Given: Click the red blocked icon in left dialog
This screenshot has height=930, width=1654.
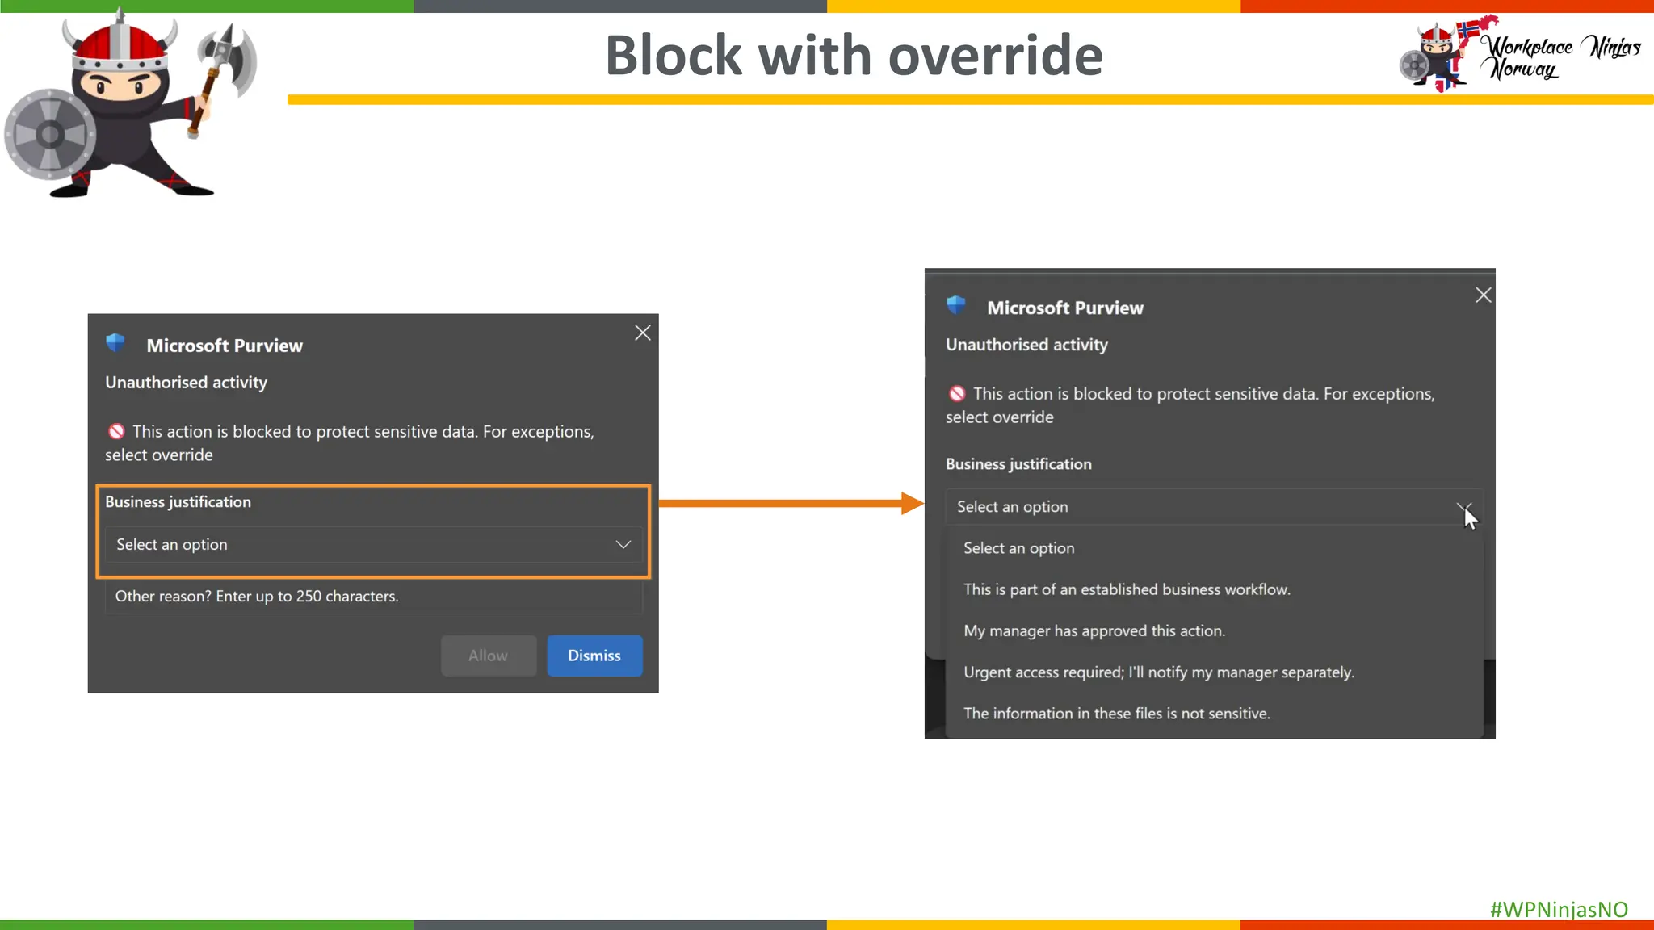Looking at the screenshot, I should click(116, 431).
